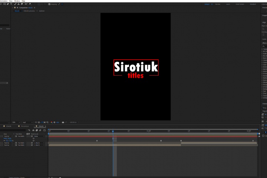
Task: Open first layer's parent None dropdown
Action: pos(39,136)
